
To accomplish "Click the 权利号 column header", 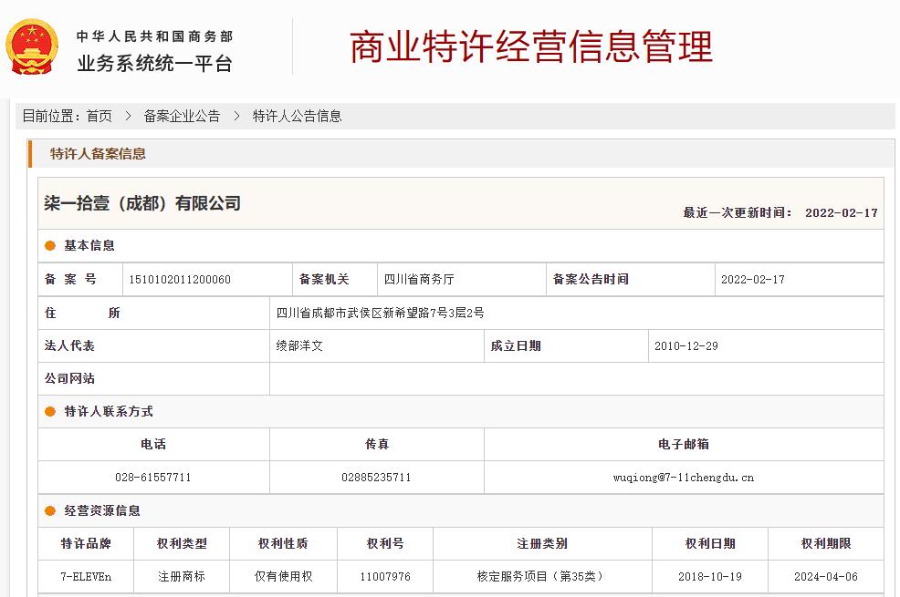I will [385, 543].
